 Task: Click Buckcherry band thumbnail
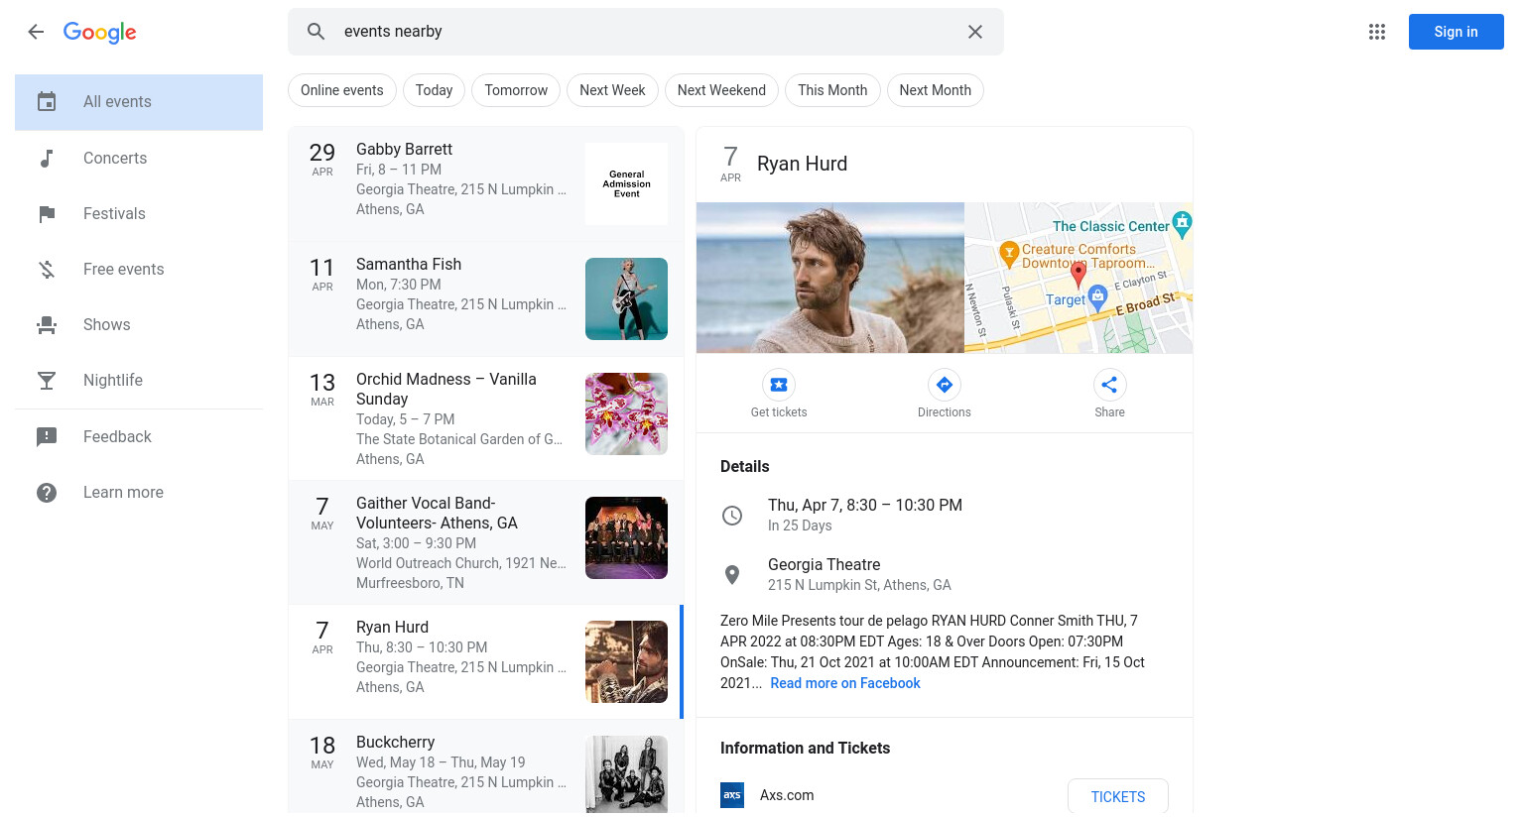626,774
